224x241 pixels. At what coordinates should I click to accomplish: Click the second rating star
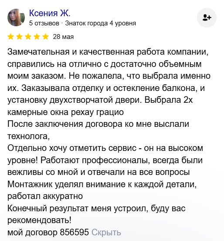(x=20, y=37)
